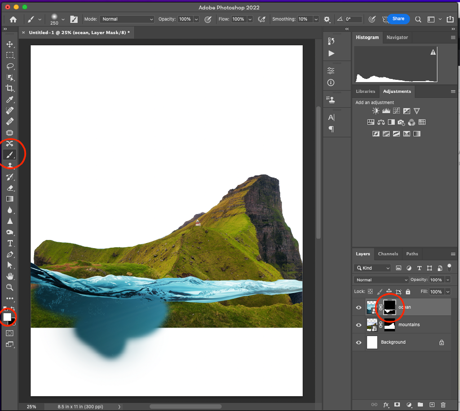Open the brush Mode dropdown

tap(127, 19)
